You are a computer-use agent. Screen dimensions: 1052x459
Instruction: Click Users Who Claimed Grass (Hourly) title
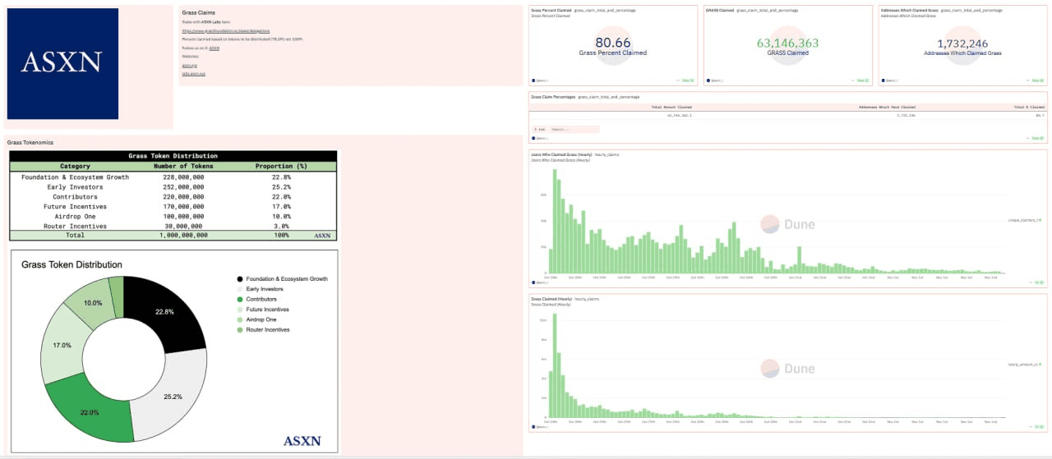pyautogui.click(x=561, y=154)
